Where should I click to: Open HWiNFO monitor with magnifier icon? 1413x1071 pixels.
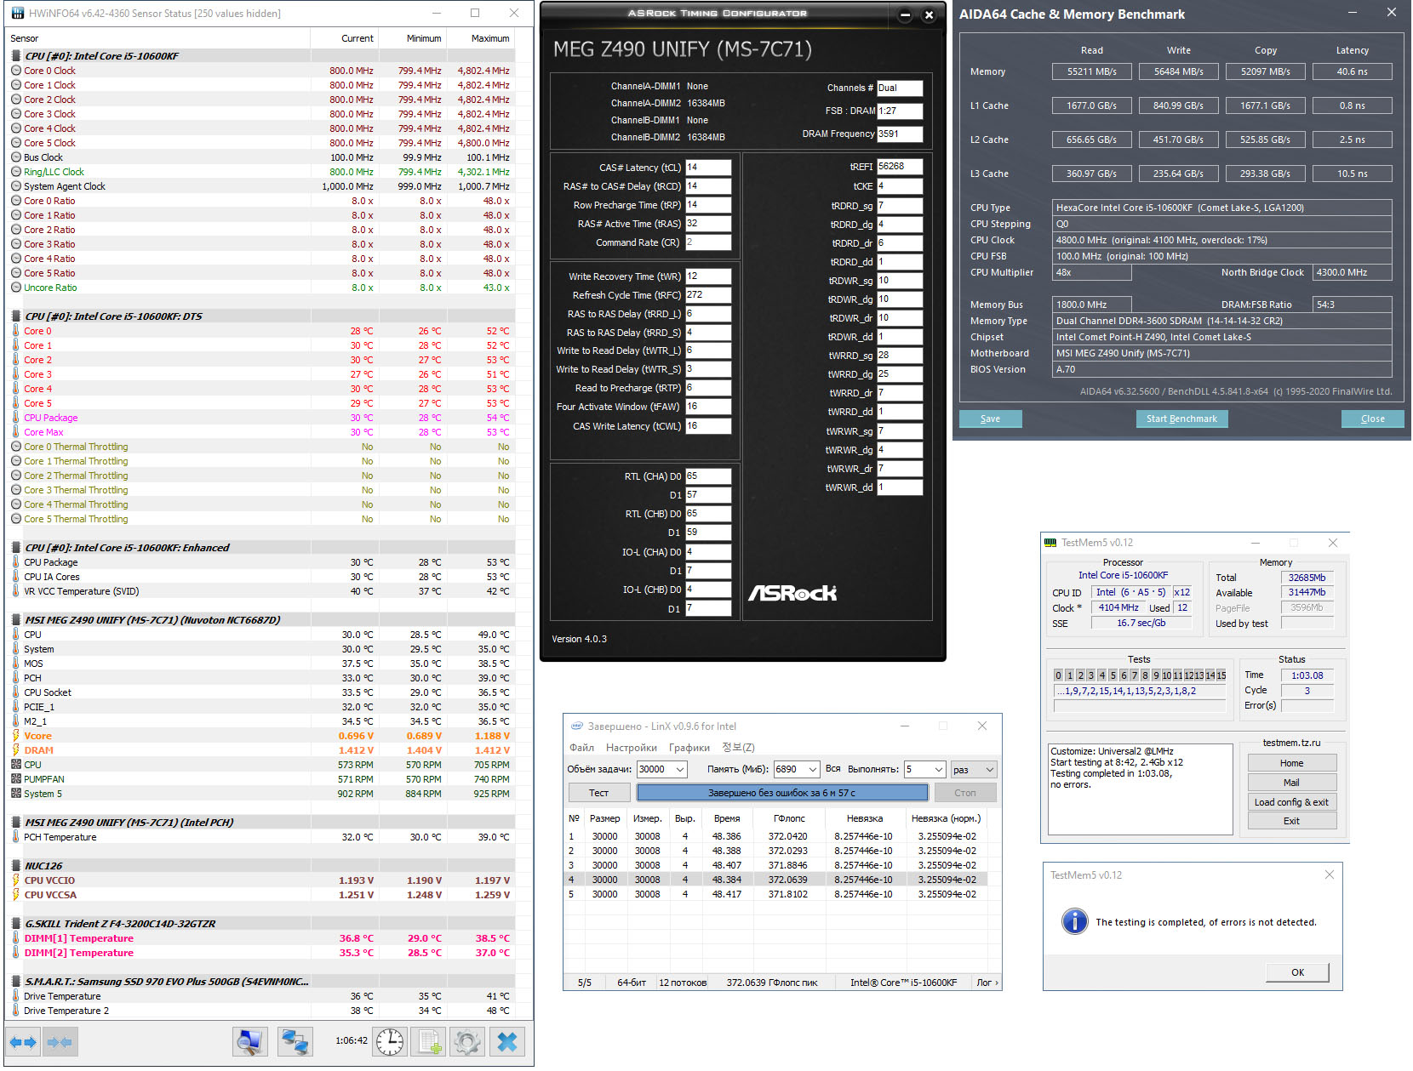(250, 1042)
